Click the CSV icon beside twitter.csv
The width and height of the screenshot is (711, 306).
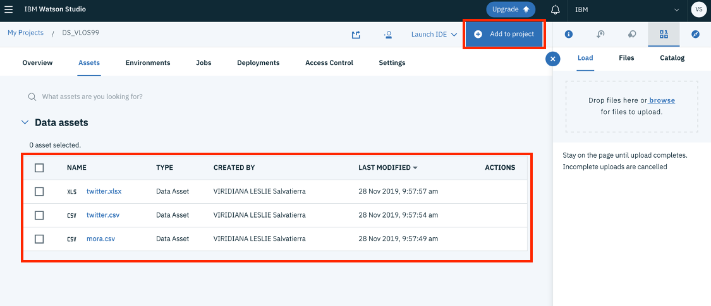pos(71,215)
